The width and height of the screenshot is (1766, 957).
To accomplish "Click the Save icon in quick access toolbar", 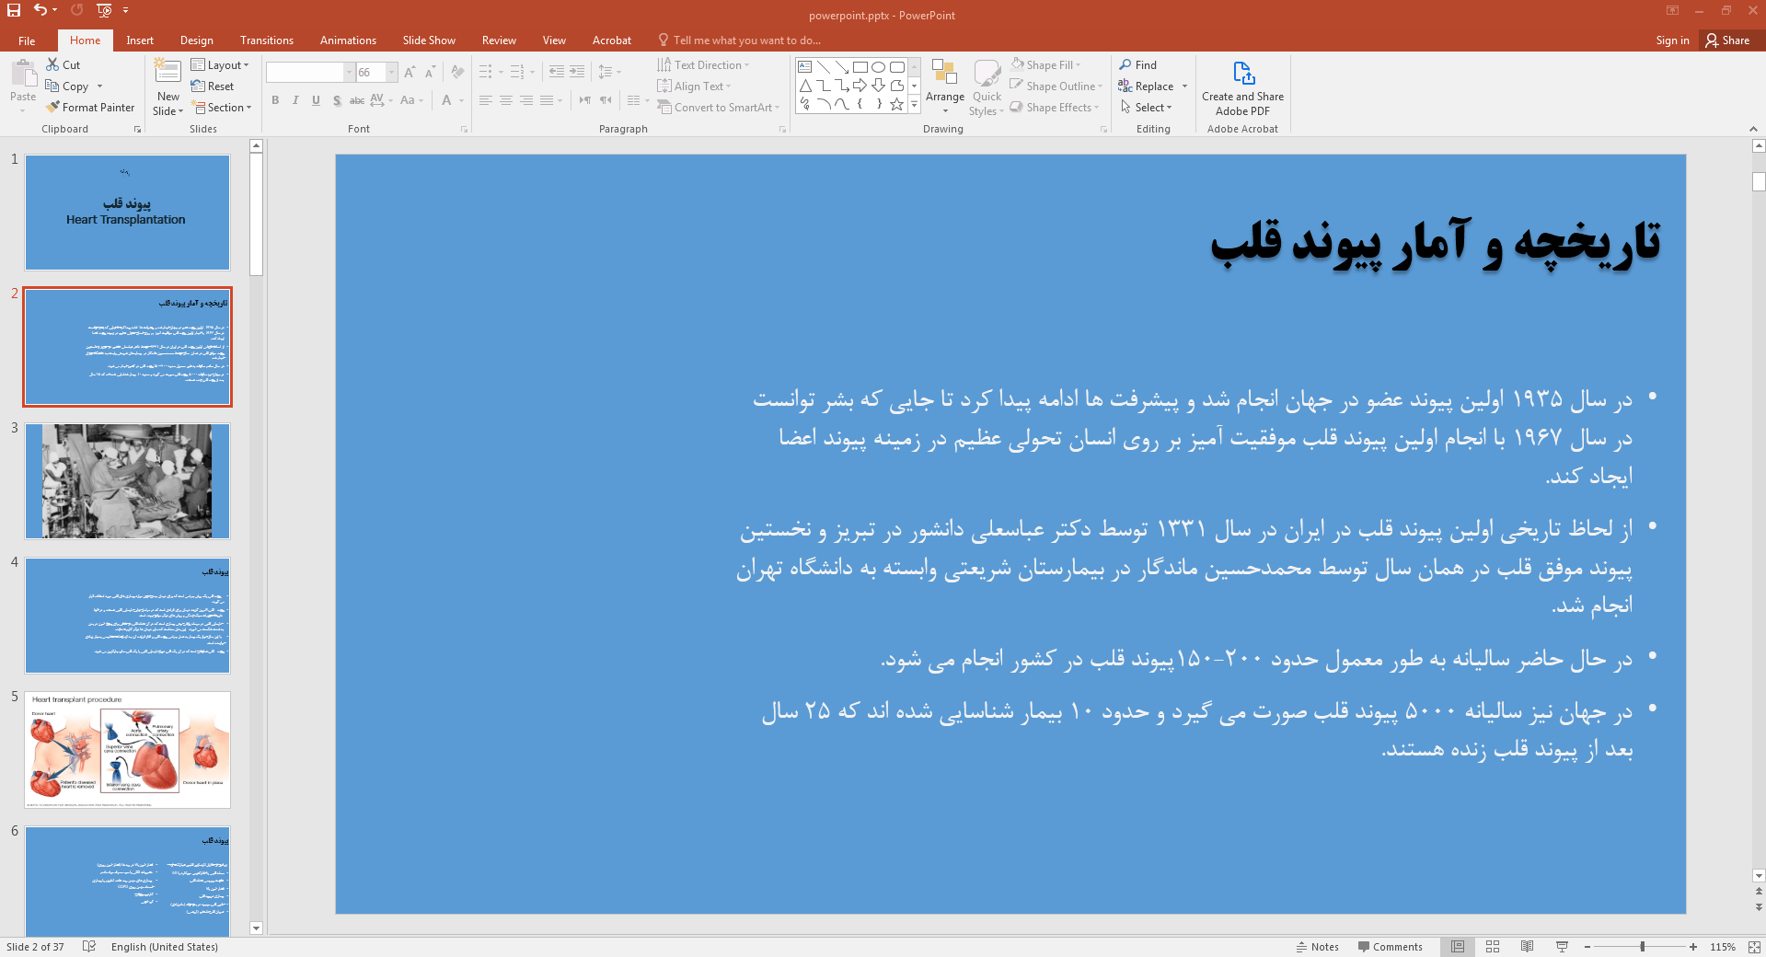I will [14, 10].
